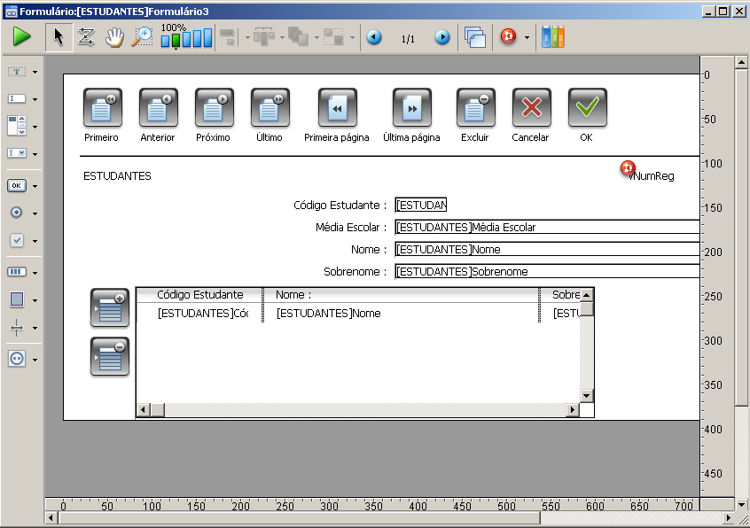Set zoom level with 100% bars
750x528 pixels.
(x=186, y=39)
